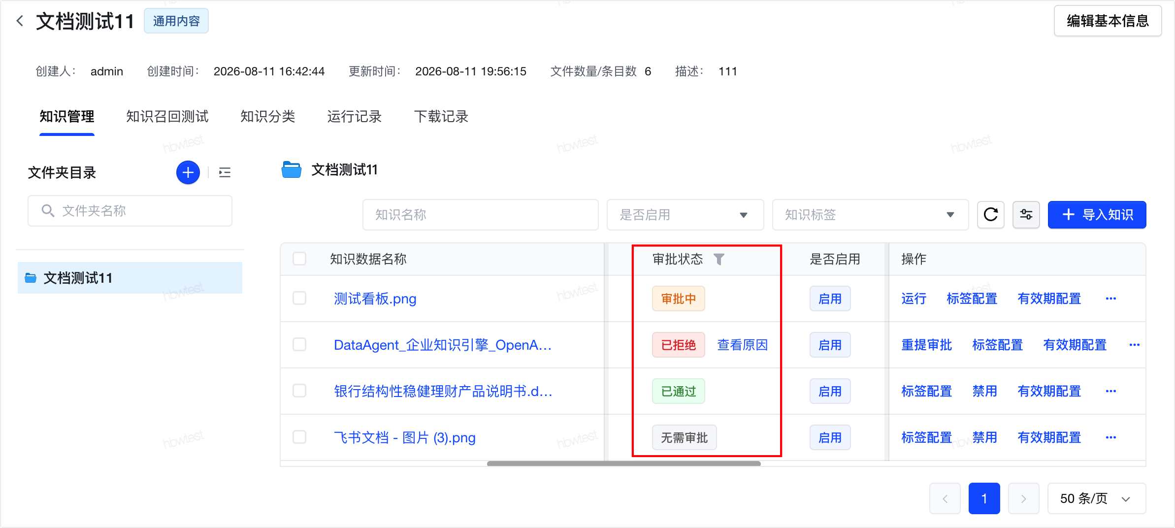Viewport: 1175px width, 528px height.
Task: Click 运行 for 测试看板.png row
Action: coord(914,298)
